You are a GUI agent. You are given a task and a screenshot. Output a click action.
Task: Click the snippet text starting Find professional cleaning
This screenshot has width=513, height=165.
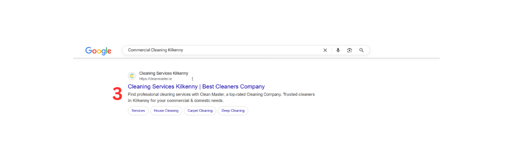click(x=221, y=98)
